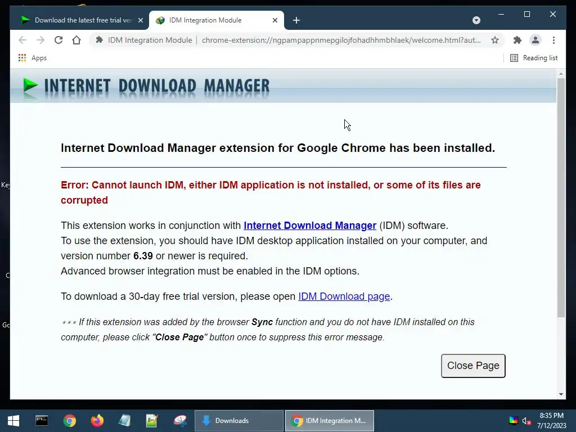Click the Close Page button
The width and height of the screenshot is (576, 432).
[x=473, y=366]
